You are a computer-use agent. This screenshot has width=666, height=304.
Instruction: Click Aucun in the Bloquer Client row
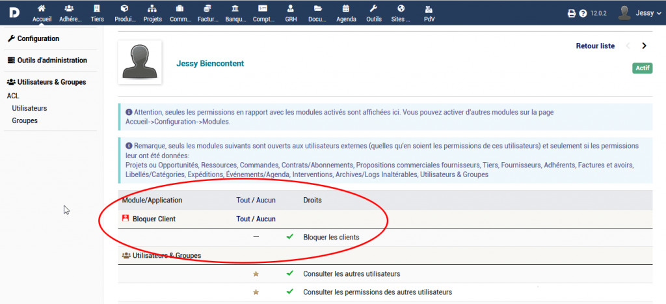click(265, 219)
